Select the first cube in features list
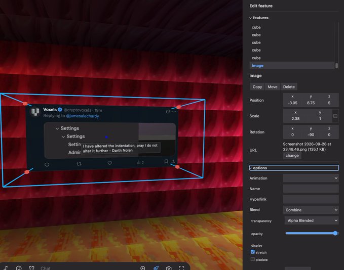The image size is (344, 270). pos(256,27)
